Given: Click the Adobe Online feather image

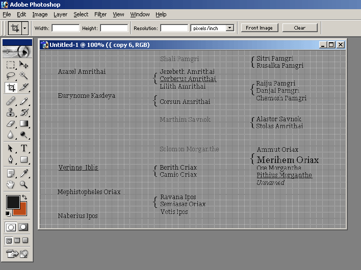Looking at the screenshot, I should coord(17,51).
